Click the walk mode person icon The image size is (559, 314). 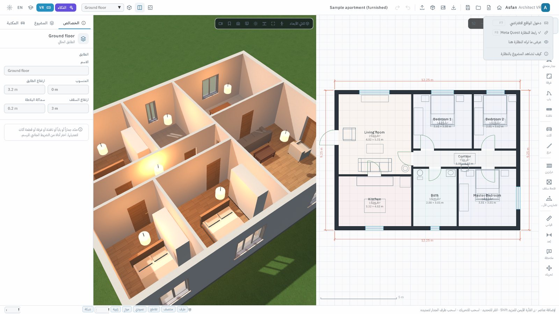282,24
